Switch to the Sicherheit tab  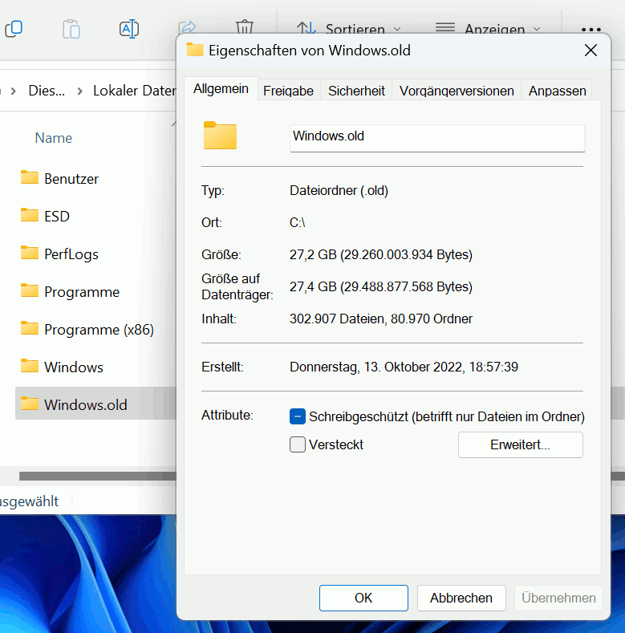356,91
